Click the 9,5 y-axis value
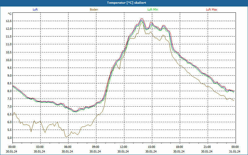Screen dimensions: 248x155 click(9, 68)
